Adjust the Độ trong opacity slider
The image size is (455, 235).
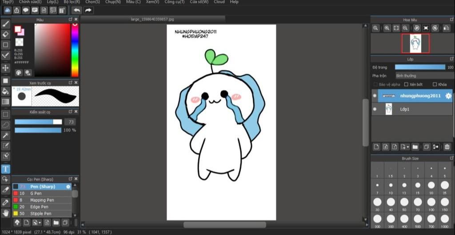tap(420, 67)
